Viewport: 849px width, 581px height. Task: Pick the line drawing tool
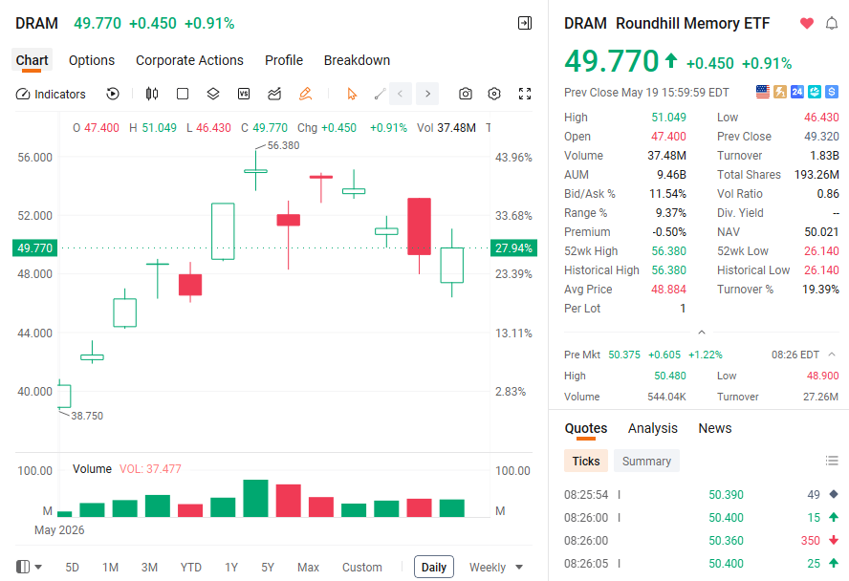coord(381,94)
